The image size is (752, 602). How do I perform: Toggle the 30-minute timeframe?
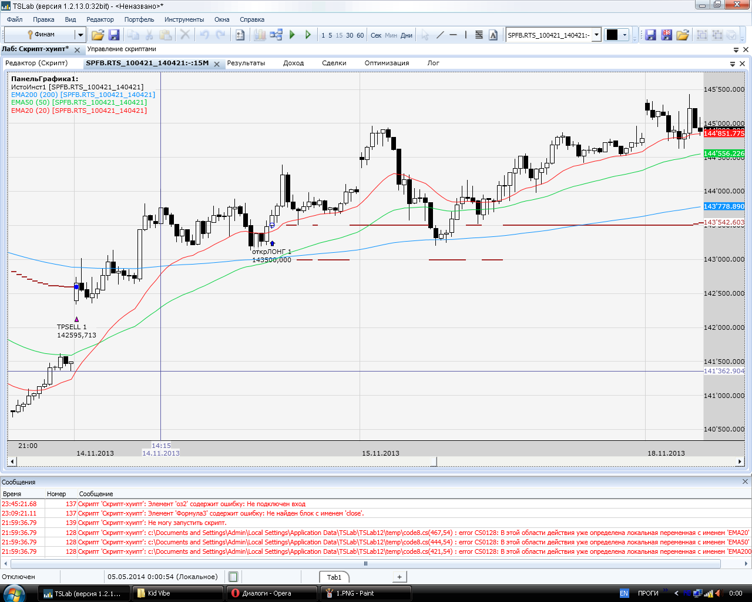click(350, 35)
